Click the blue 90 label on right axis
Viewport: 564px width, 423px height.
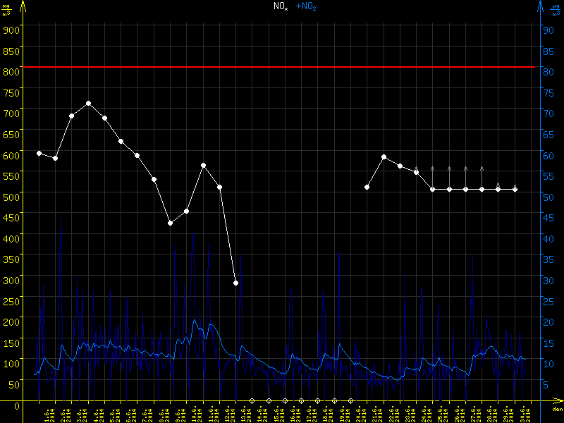point(547,30)
